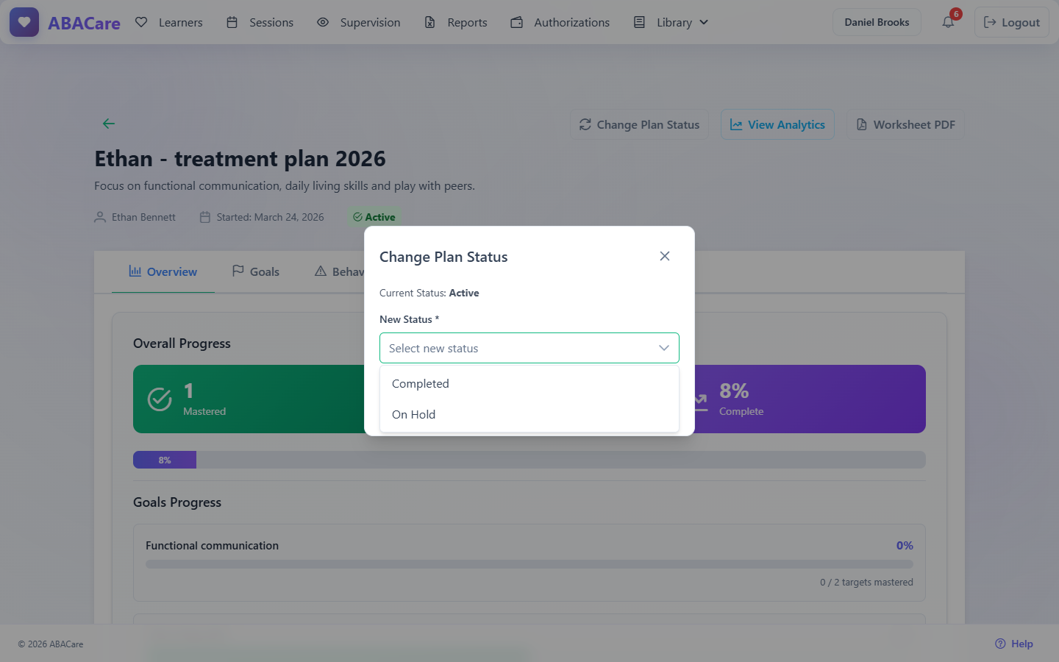Click the chart icon on Overview tab

point(135,271)
